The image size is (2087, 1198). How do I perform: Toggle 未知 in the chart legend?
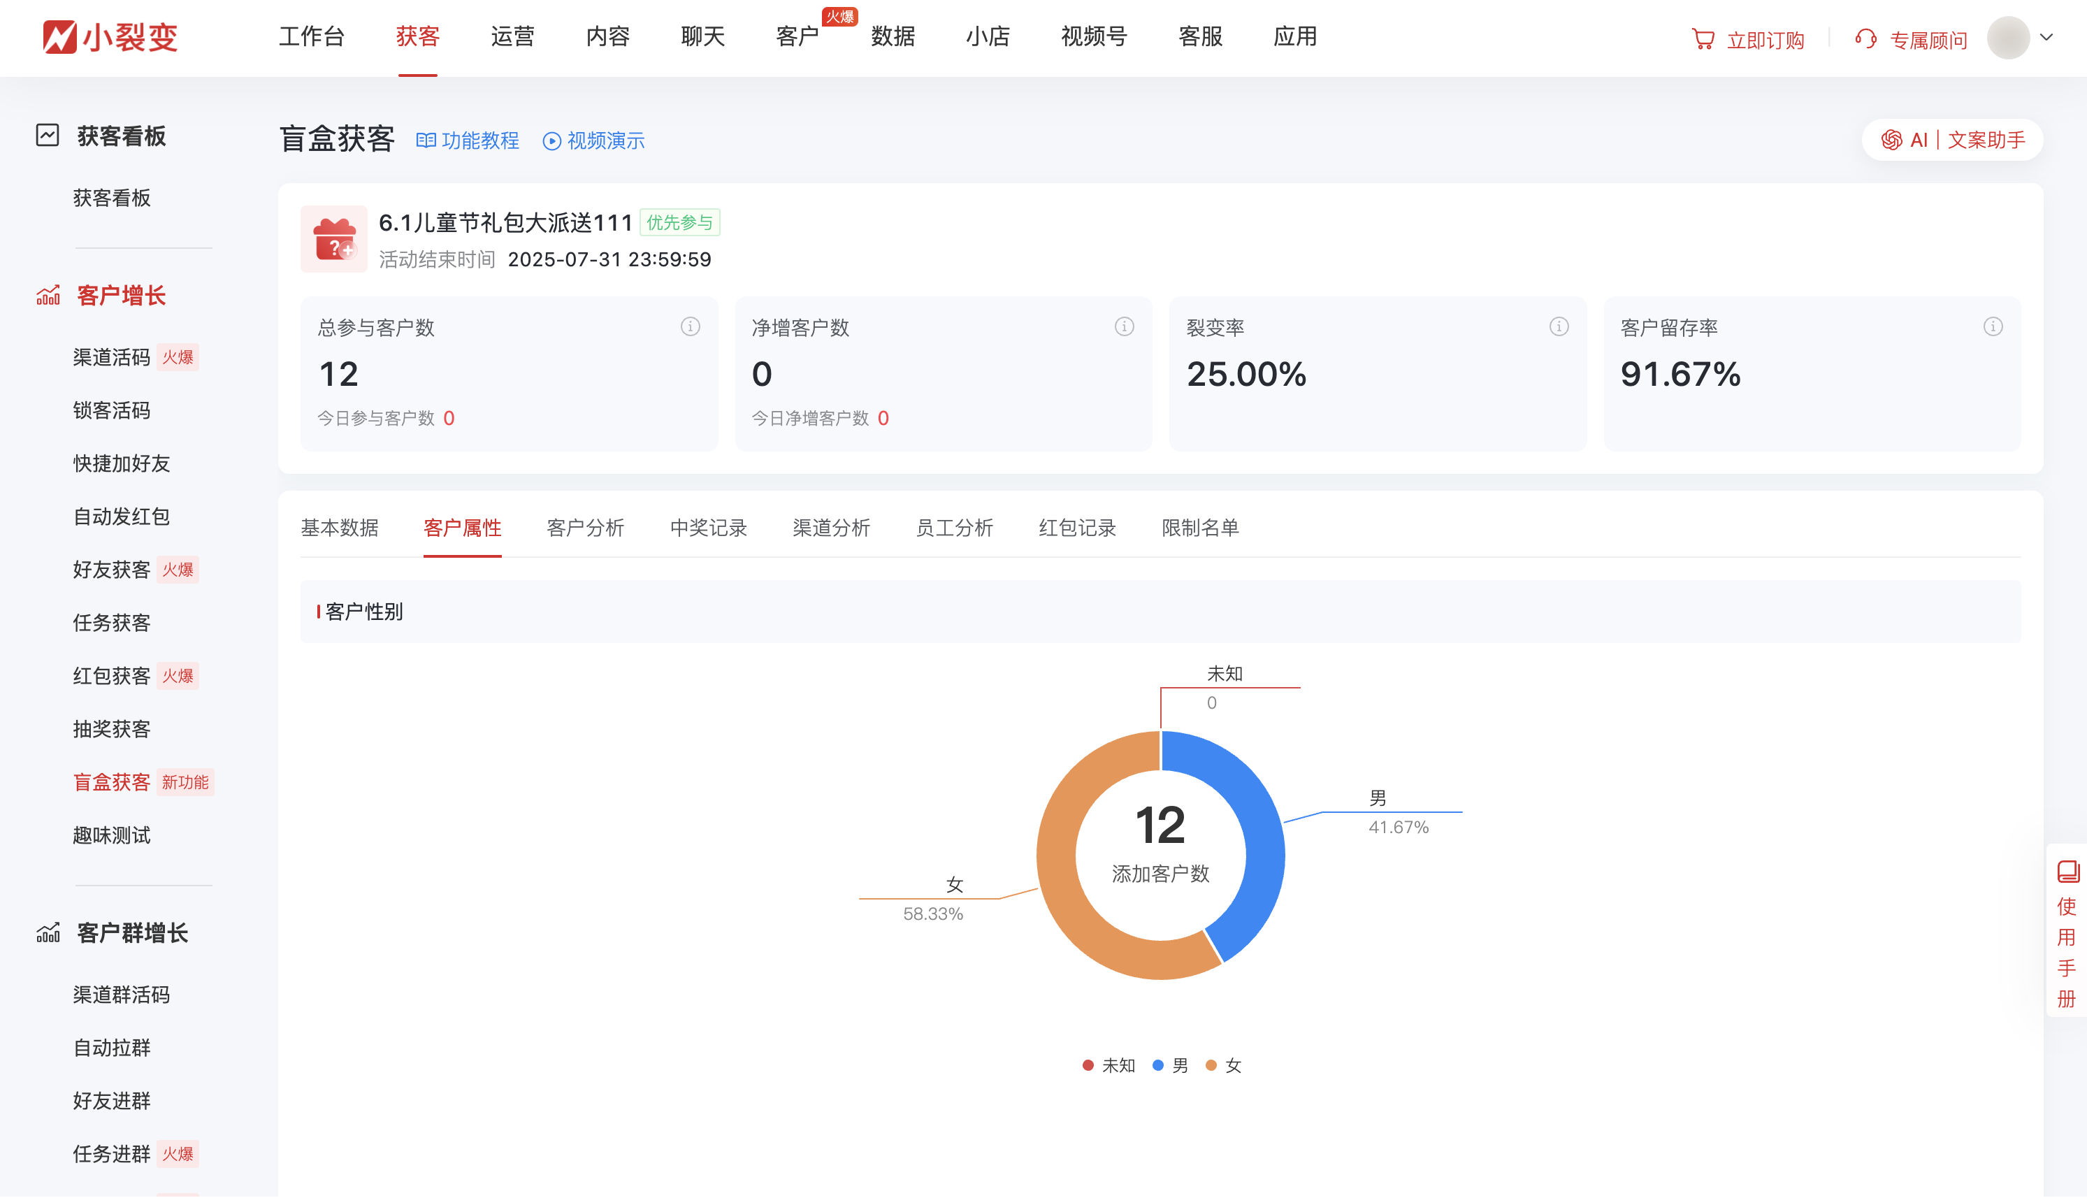[1110, 1065]
